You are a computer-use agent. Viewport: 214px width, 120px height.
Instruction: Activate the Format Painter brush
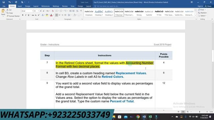pyautogui.click(x=13, y=16)
